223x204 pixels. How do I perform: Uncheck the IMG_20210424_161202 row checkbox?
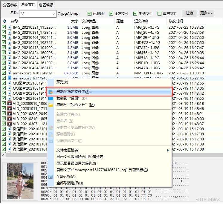(4, 62)
